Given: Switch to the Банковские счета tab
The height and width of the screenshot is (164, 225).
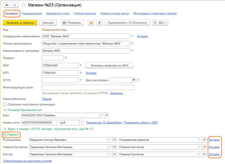Looking at the screenshot, I should pos(58,13).
